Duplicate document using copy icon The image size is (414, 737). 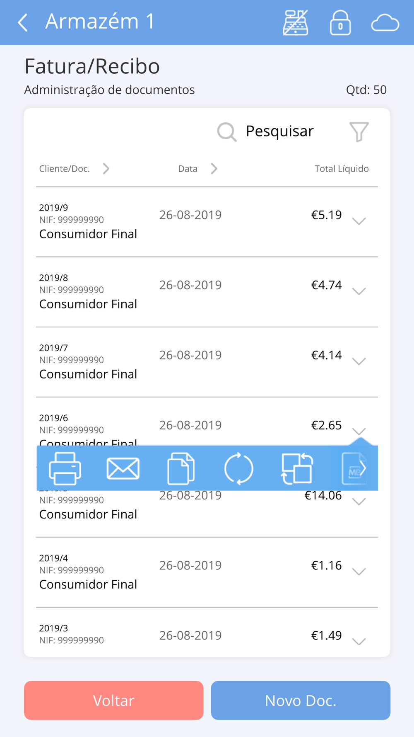[181, 468]
